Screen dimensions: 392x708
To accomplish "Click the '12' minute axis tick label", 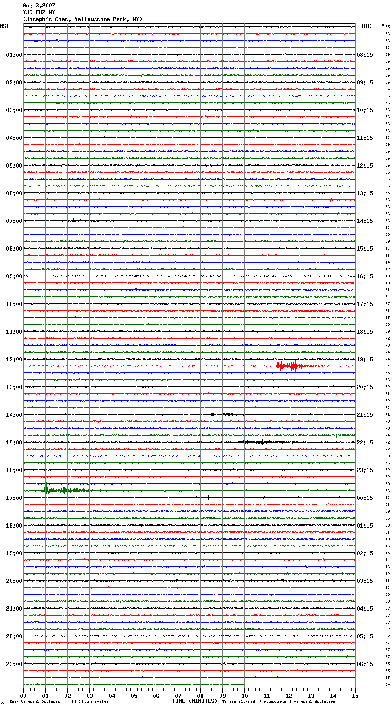I will (x=289, y=696).
